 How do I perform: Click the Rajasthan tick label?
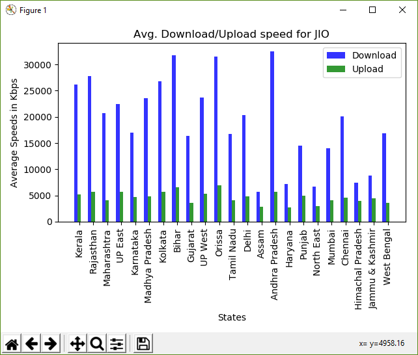(93, 252)
